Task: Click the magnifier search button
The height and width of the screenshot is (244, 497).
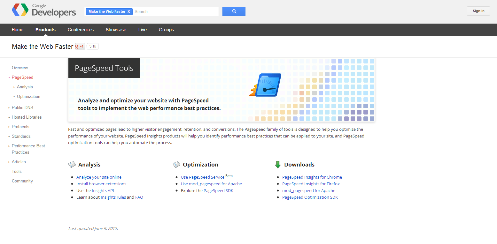Action: [x=234, y=11]
